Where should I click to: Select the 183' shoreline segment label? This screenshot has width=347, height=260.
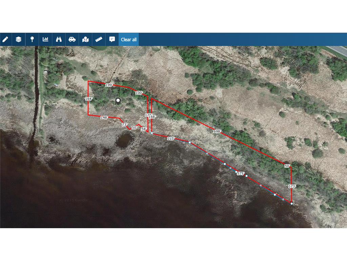tap(171, 138)
